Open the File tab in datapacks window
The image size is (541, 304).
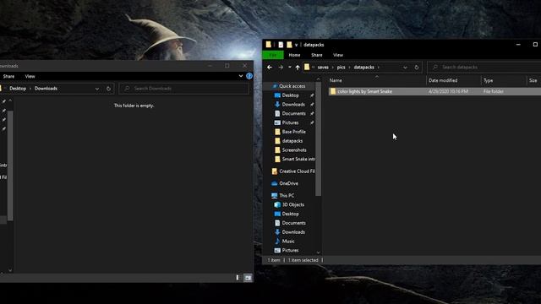click(x=273, y=55)
